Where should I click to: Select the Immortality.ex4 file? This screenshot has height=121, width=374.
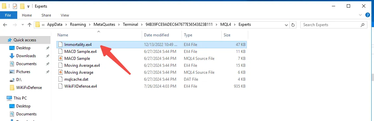tap(152, 44)
